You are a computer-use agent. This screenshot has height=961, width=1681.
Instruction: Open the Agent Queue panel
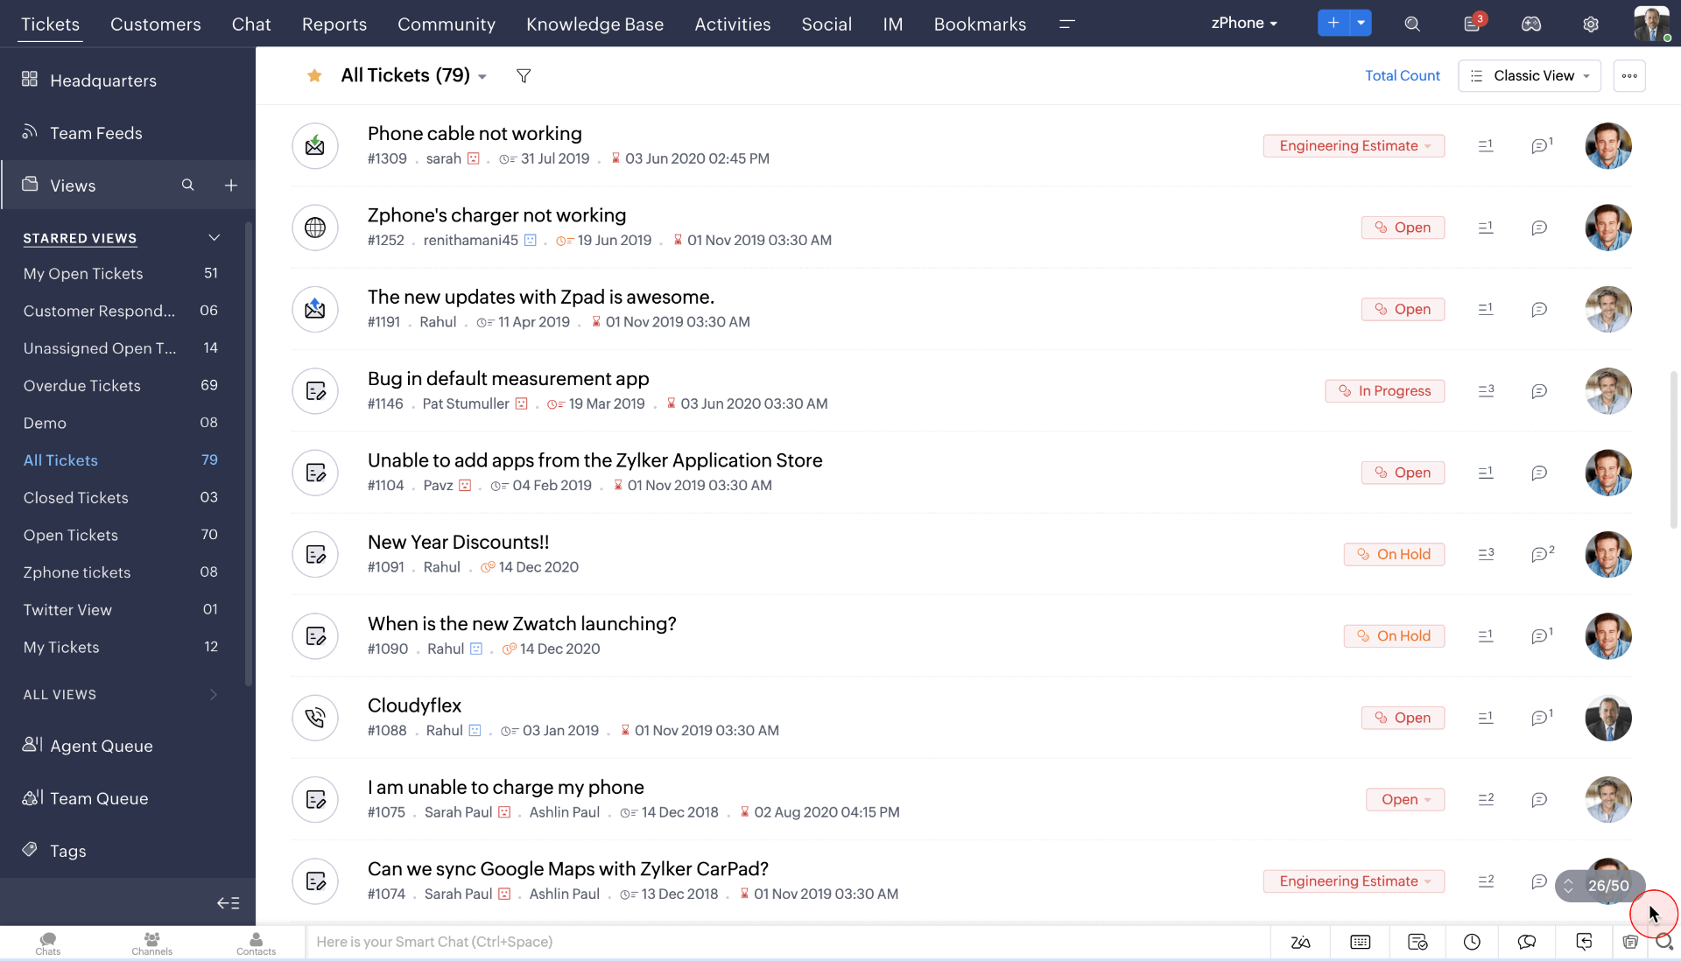pos(101,746)
